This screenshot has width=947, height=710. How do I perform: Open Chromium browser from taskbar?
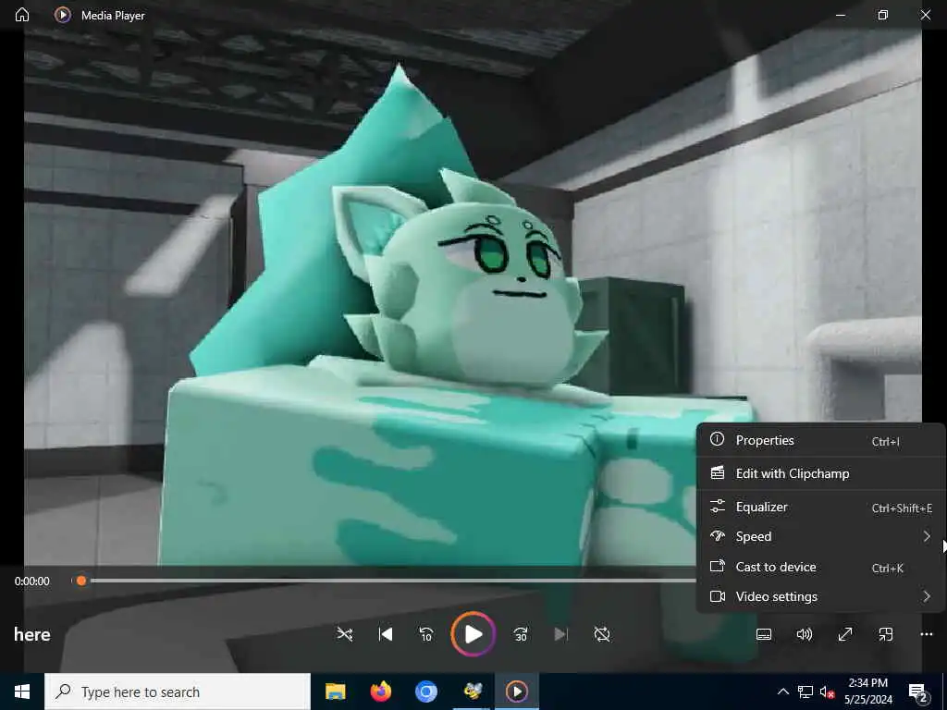(x=425, y=692)
